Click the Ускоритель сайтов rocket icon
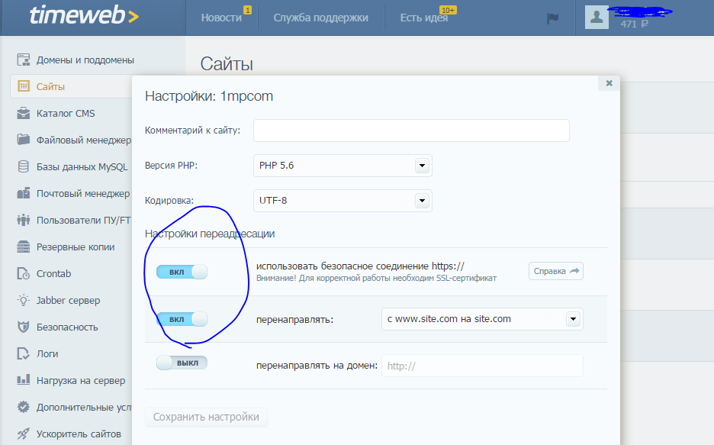Image resolution: width=714 pixels, height=445 pixels. [23, 434]
